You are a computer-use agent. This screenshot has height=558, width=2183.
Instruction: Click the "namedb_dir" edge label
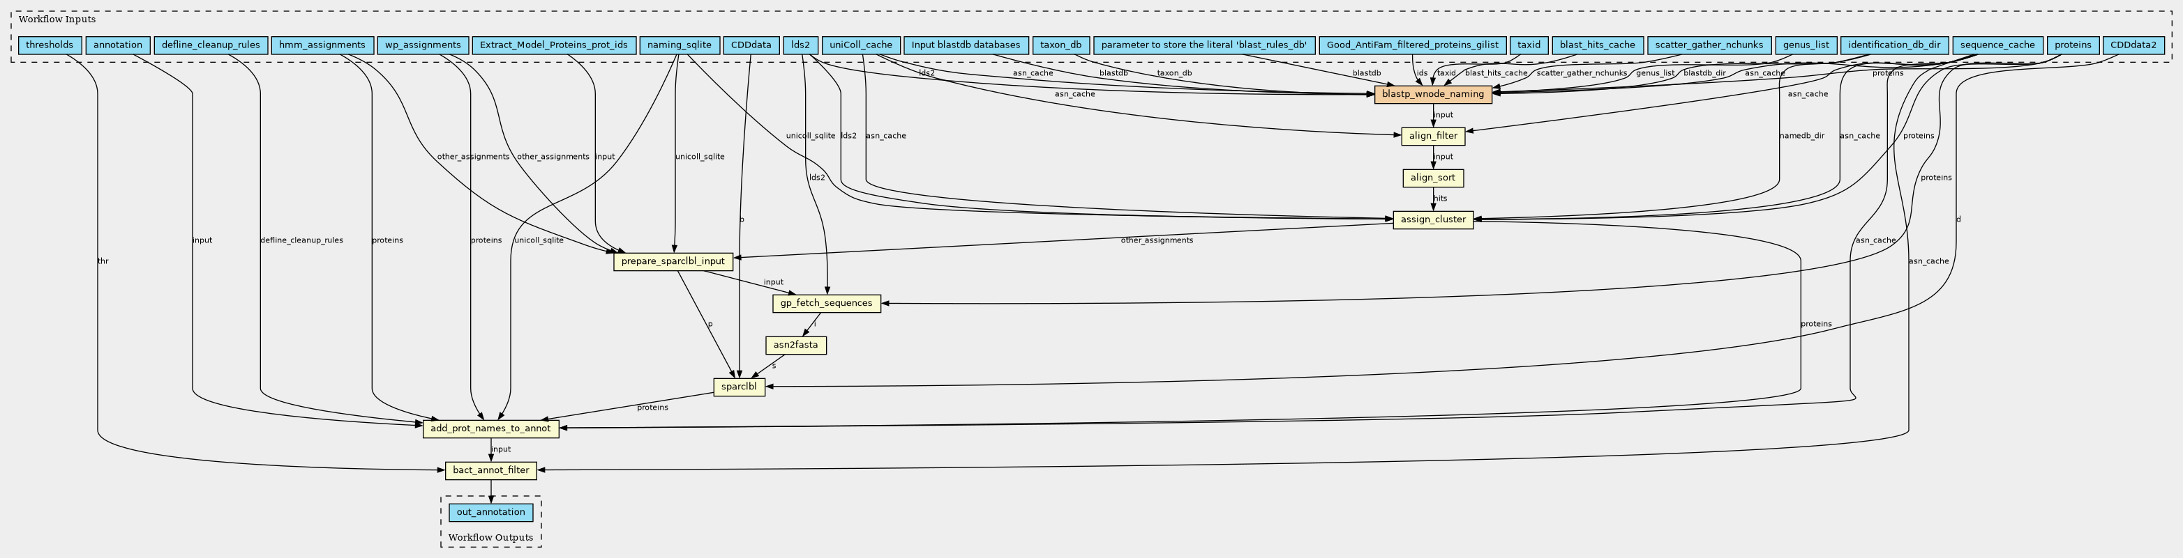(x=1801, y=135)
